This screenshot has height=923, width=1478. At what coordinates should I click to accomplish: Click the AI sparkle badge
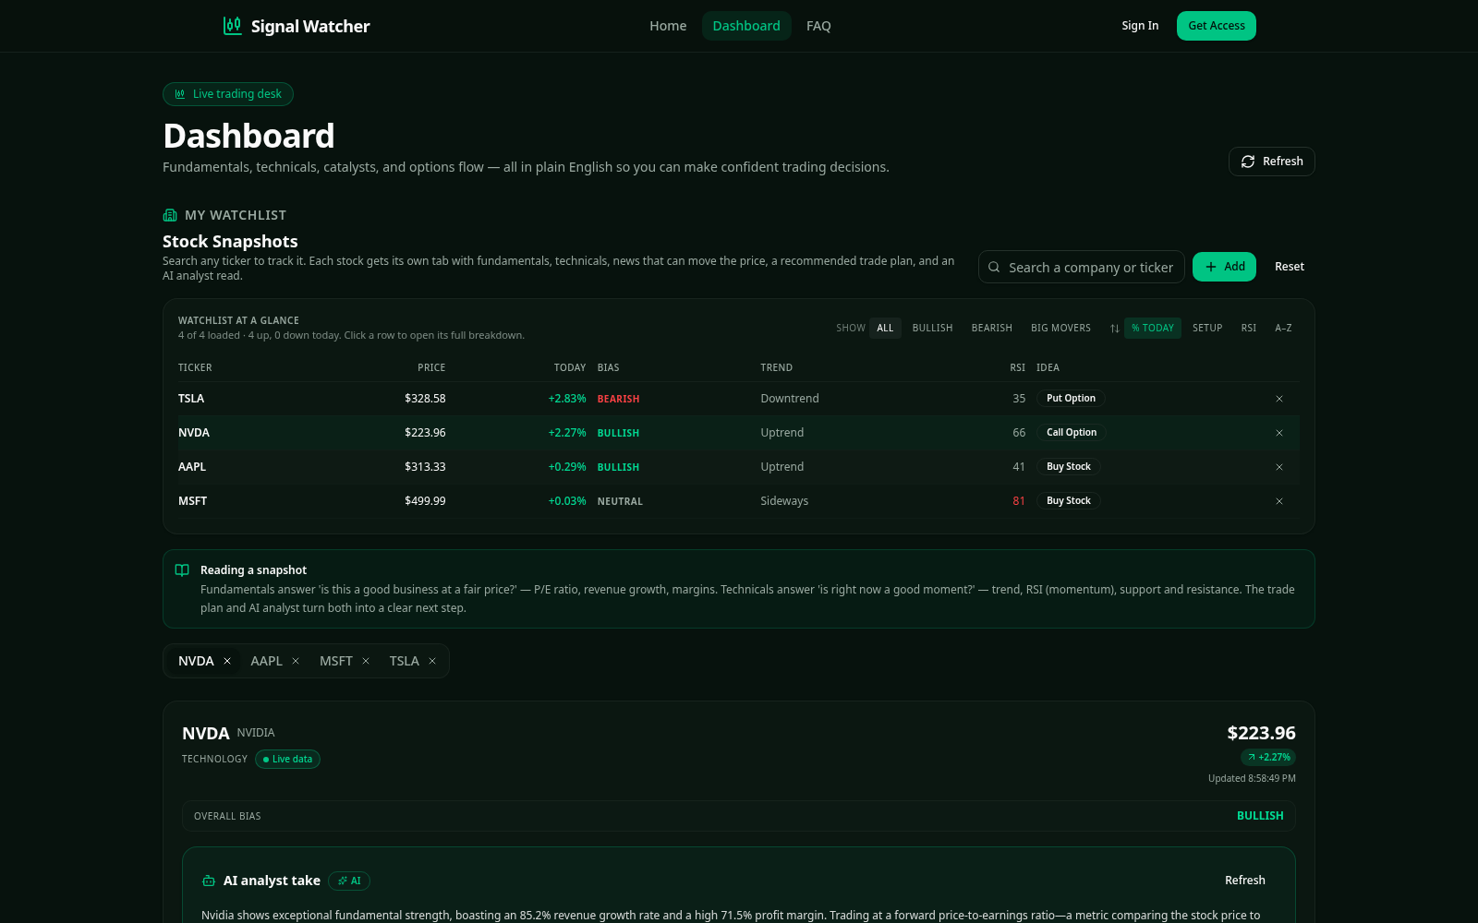click(349, 881)
